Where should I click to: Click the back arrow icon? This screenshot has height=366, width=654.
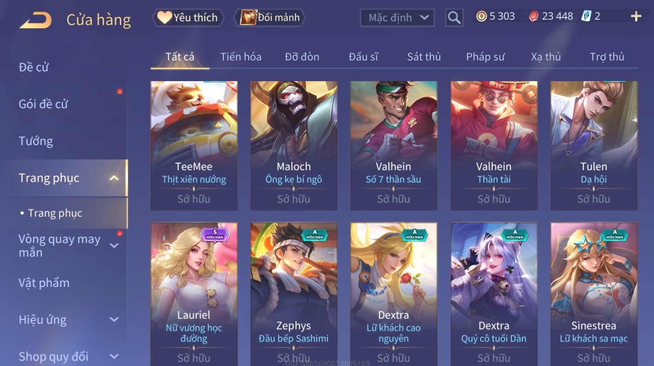[35, 20]
